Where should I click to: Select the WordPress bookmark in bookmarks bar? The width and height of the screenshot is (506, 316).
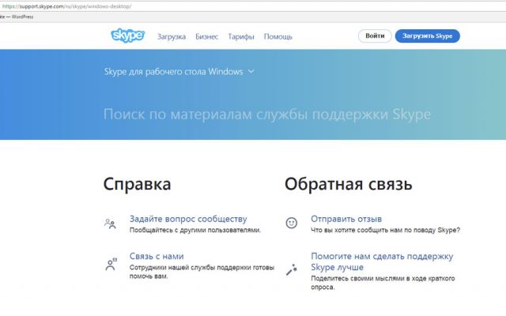click(x=17, y=17)
